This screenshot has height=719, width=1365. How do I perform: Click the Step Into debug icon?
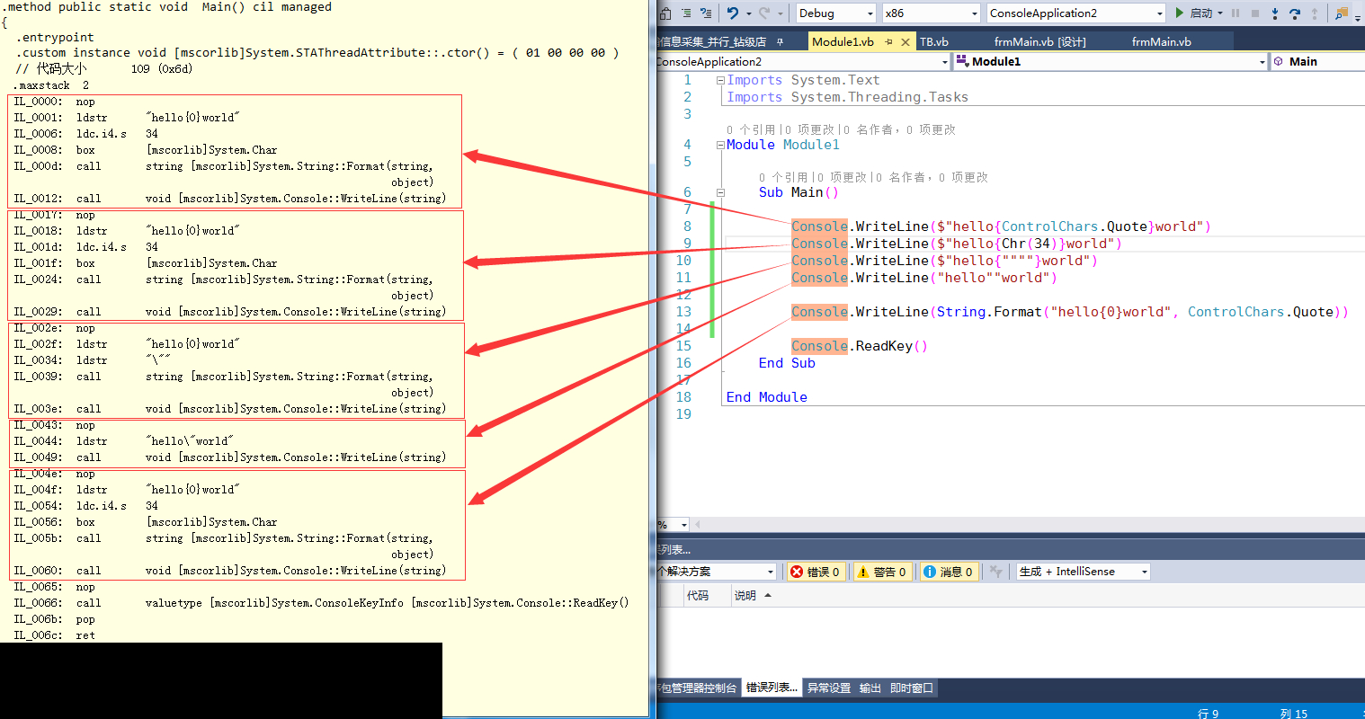pos(1275,13)
